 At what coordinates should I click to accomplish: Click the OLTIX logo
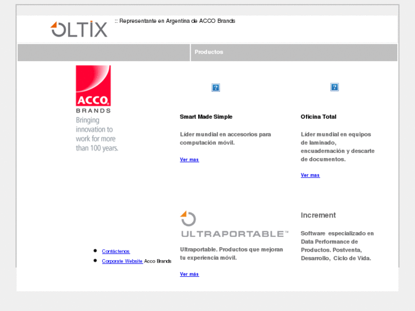coord(79,29)
